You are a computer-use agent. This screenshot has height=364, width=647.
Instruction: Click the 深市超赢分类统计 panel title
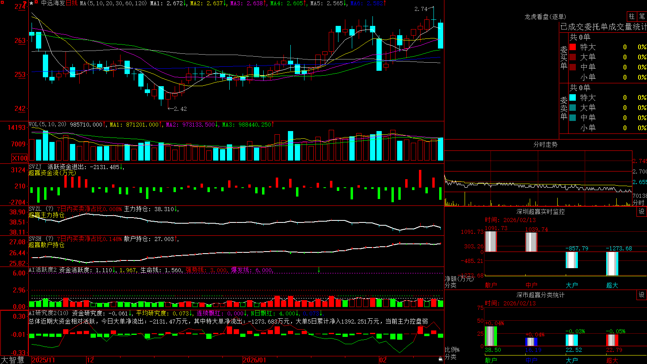[540, 295]
